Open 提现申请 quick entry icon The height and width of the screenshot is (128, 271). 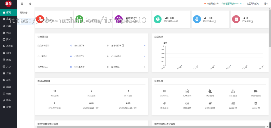click(164, 103)
